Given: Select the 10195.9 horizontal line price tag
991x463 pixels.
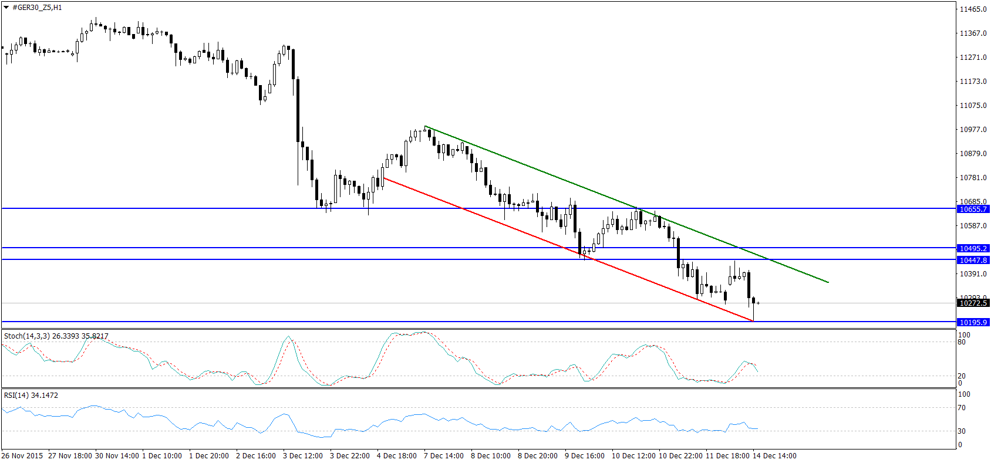Looking at the screenshot, I should (x=973, y=322).
